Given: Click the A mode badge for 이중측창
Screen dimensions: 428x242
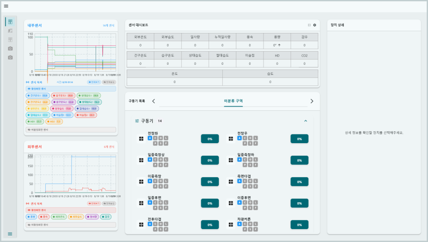Looking at the screenshot, I should pyautogui.click(x=150, y=181).
